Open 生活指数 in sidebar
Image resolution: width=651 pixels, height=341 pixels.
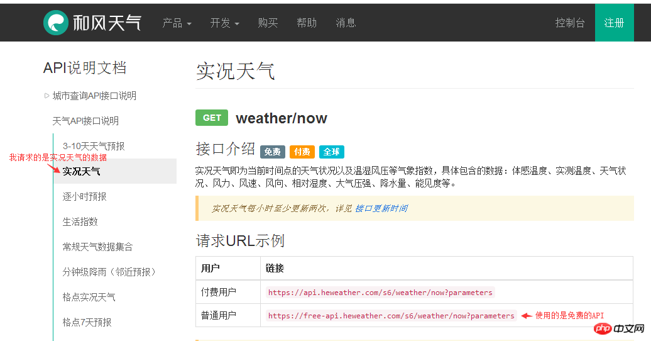[x=80, y=221]
